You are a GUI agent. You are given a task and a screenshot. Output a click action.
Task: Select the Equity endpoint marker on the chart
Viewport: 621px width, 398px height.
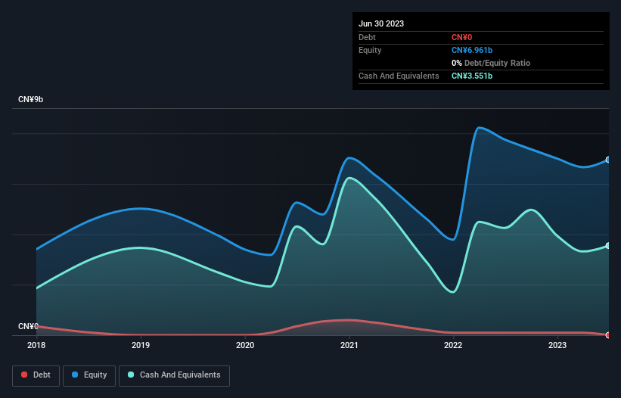608,160
